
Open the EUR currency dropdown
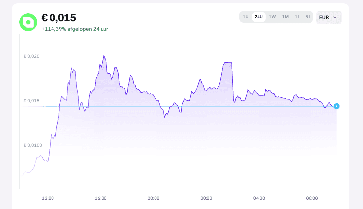[328, 17]
